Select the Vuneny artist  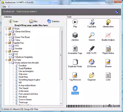[x=15, y=51]
